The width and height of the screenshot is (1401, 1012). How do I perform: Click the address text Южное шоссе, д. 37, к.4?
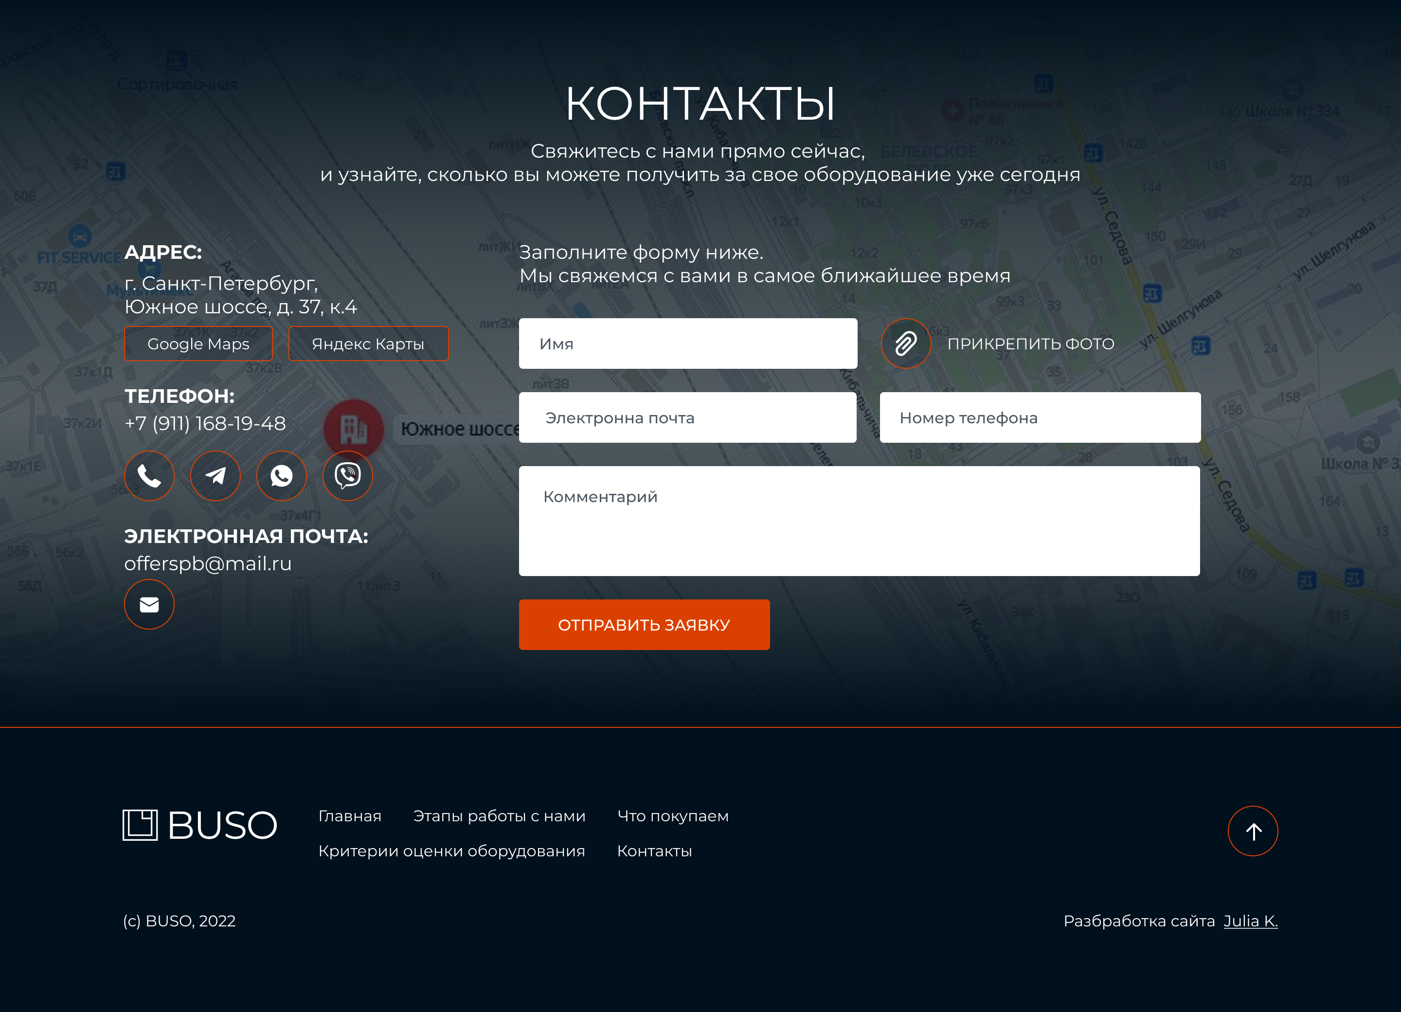click(241, 307)
